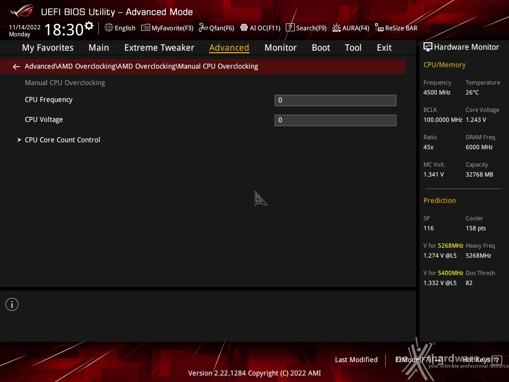Click the Hardware Monitor title
This screenshot has width=509, height=382.
tap(466, 47)
